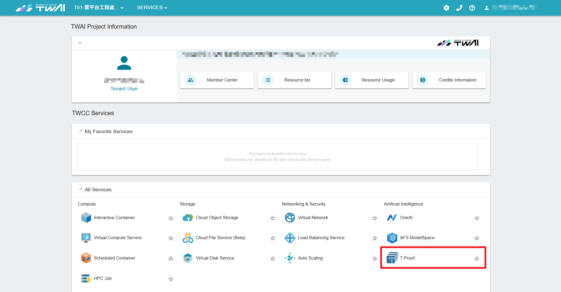Open the help question mark icon
The height and width of the screenshot is (292, 561).
(x=472, y=8)
